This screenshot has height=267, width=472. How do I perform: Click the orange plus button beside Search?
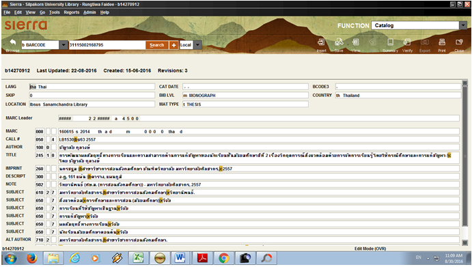point(173,45)
